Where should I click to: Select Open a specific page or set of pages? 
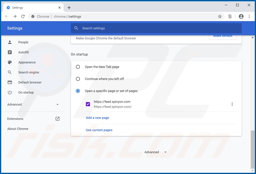78,91
